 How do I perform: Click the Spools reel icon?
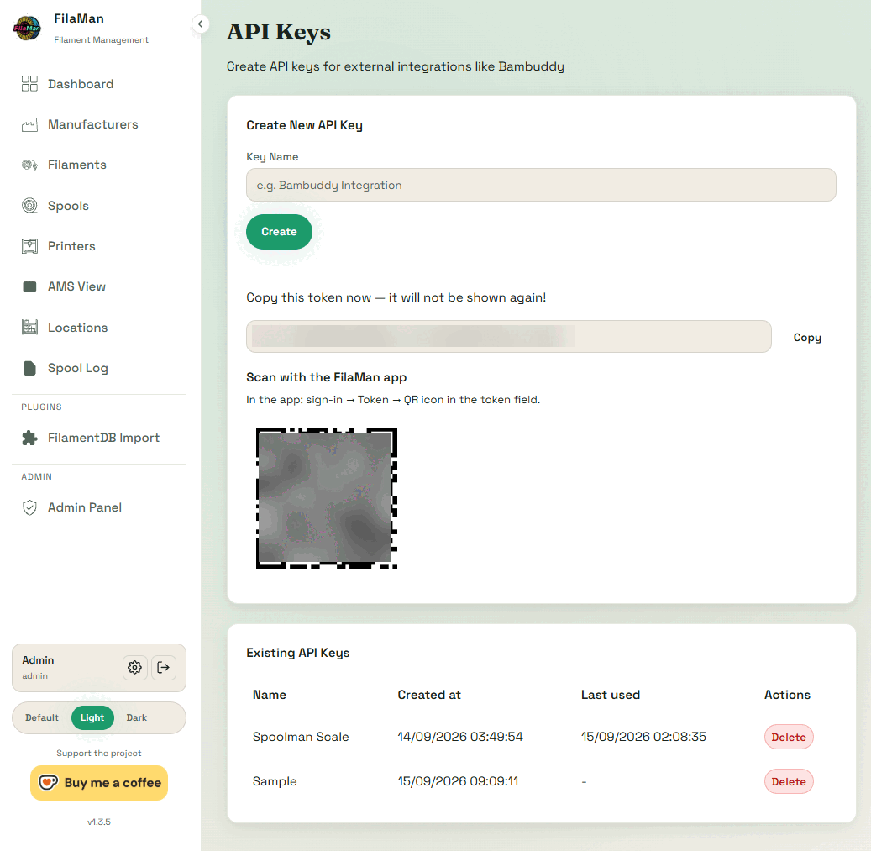(x=29, y=206)
